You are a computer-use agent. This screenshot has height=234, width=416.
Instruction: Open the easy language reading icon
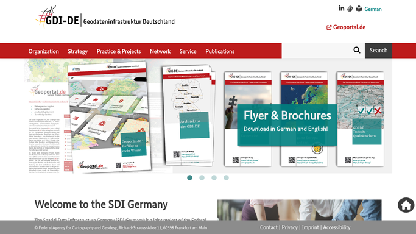359,9
